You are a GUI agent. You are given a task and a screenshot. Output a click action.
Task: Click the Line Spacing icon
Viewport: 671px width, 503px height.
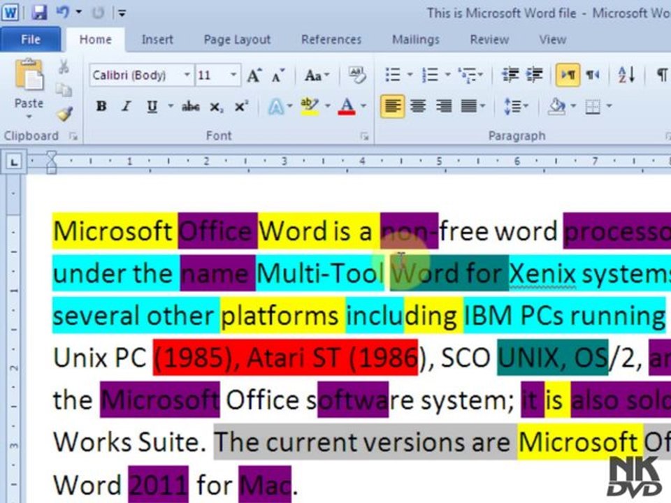coord(512,105)
